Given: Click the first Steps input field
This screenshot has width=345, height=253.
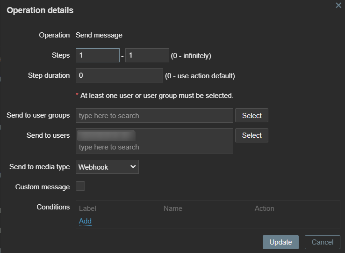Looking at the screenshot, I should pyautogui.click(x=98, y=55).
